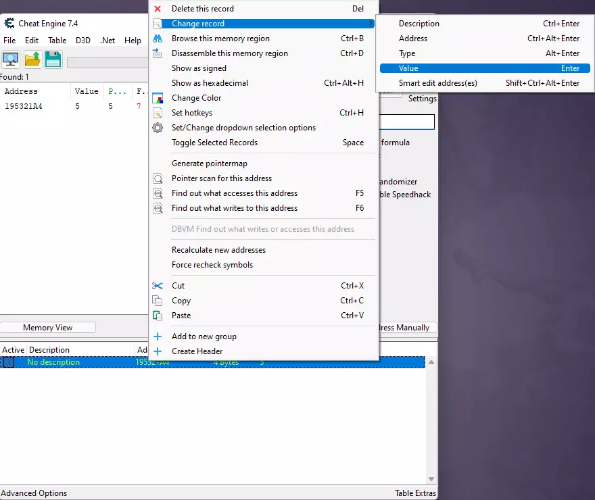Choose Delete this record
Image resolution: width=595 pixels, height=500 pixels.
point(264,9)
